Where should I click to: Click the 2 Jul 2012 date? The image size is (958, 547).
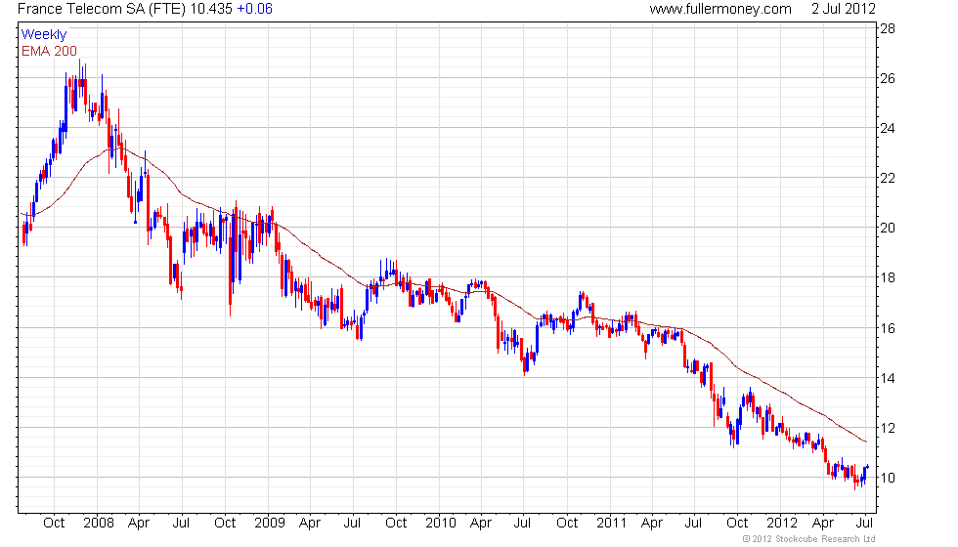(843, 9)
